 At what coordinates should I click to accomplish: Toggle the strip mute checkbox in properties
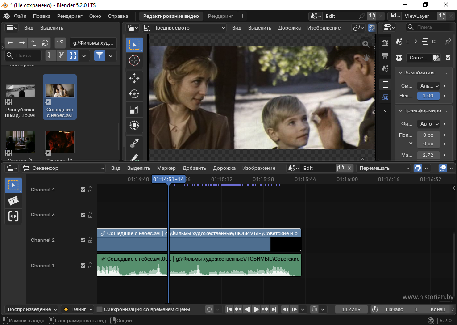[448, 58]
